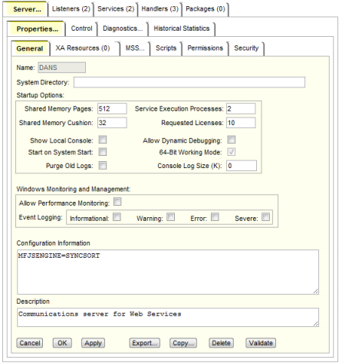Image resolution: width=339 pixels, height=363 pixels.
Task: Click the Export... button
Action: [144, 343]
